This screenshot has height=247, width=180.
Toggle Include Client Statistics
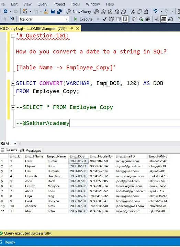(148, 19)
